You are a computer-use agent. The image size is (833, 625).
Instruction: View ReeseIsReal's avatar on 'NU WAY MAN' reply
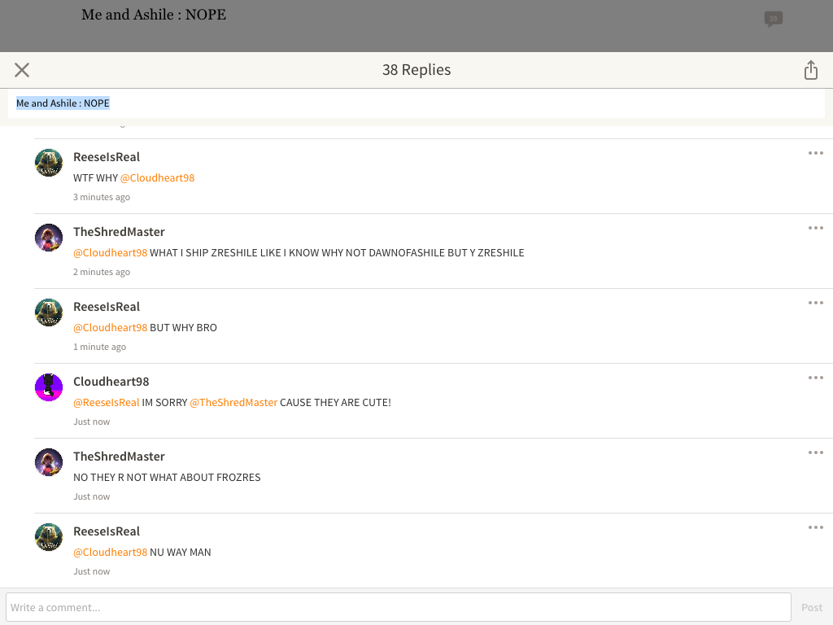click(x=49, y=537)
